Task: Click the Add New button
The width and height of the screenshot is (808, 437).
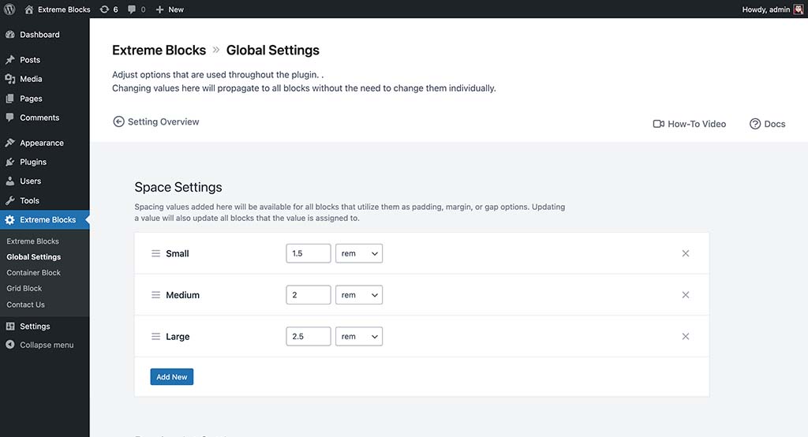Action: point(171,377)
